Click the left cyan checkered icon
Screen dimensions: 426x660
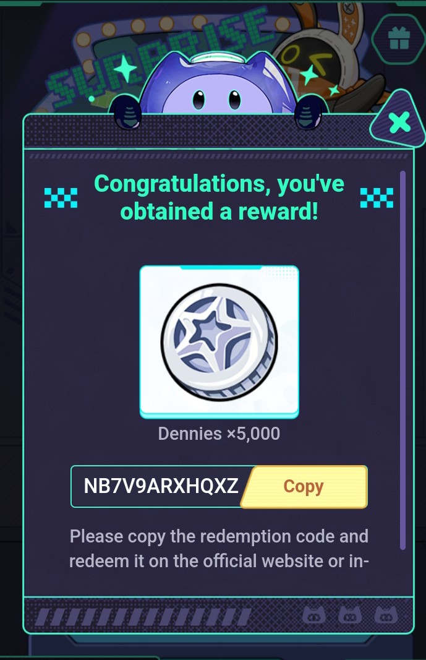pyautogui.click(x=61, y=197)
